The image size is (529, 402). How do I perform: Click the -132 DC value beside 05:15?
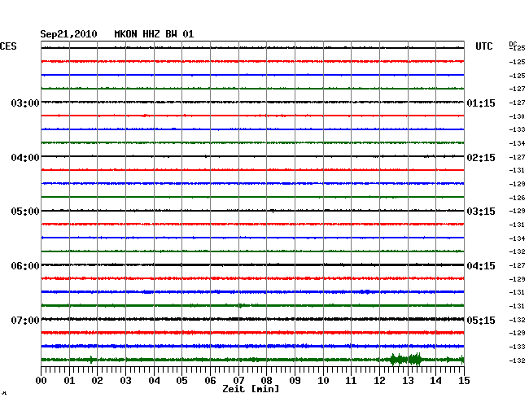pos(517,320)
